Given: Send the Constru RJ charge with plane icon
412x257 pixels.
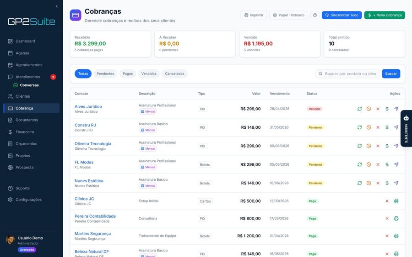Looking at the screenshot, I should (396, 127).
